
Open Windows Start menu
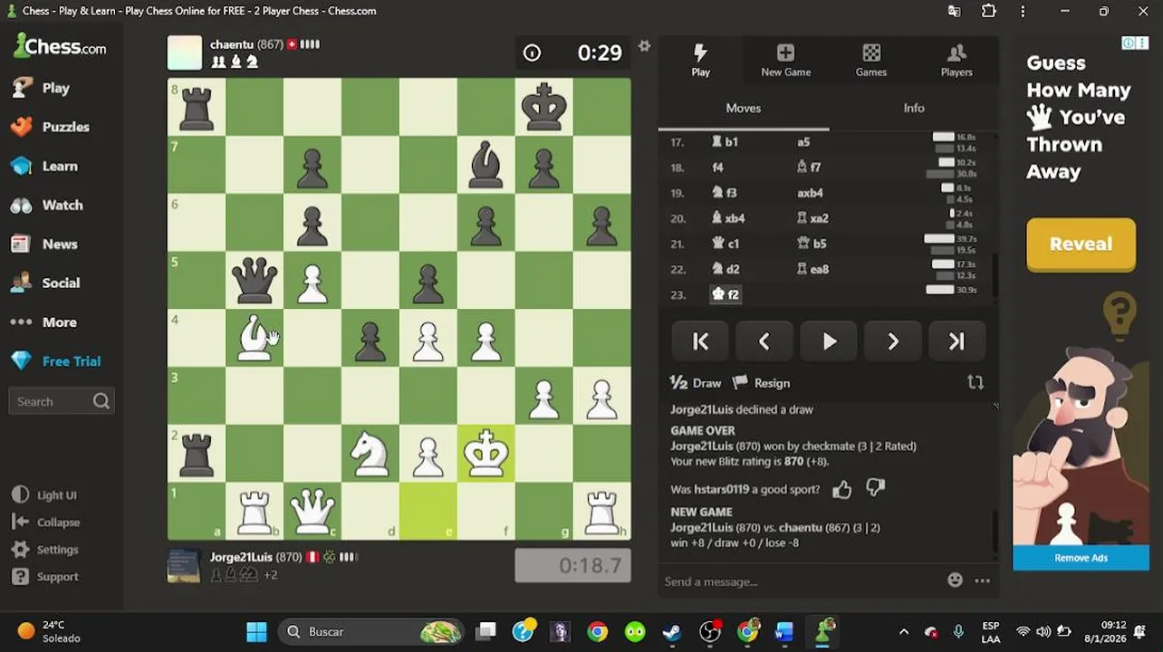click(x=257, y=631)
